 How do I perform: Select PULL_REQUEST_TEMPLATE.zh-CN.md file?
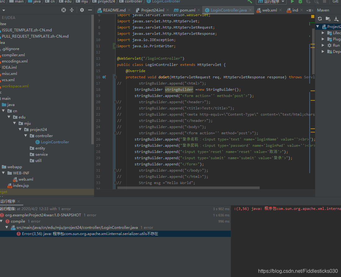point(34,36)
